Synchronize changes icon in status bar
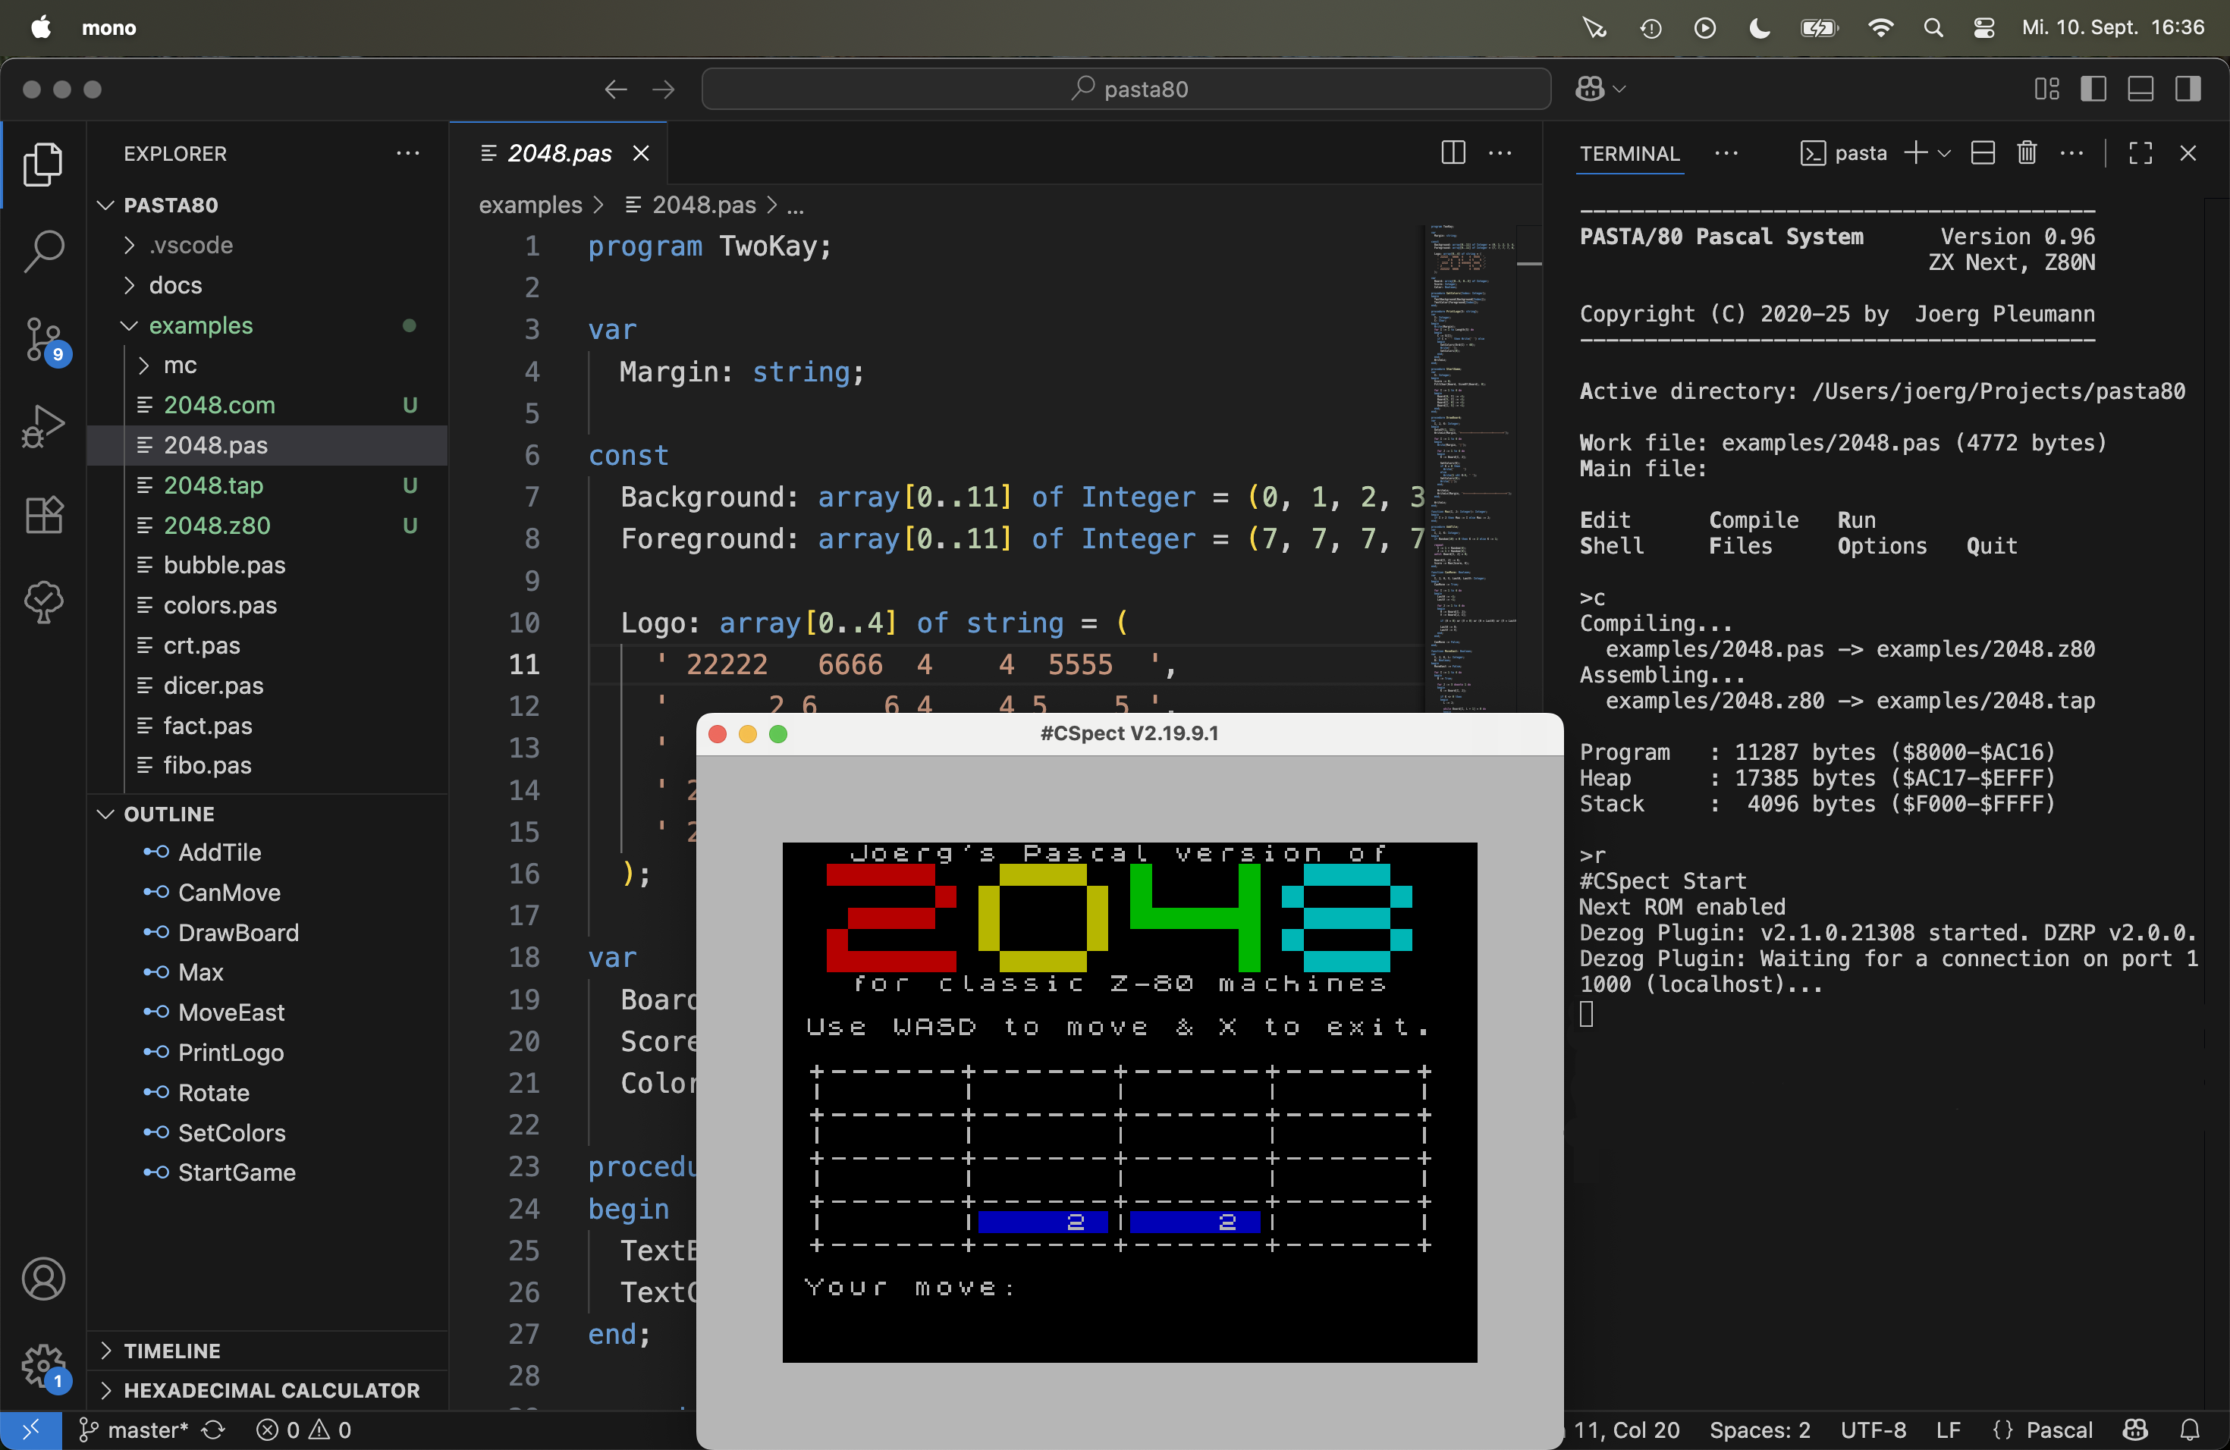Viewport: 2230px width, 1450px height. (214, 1430)
